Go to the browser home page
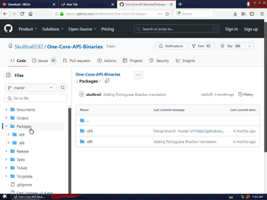 click(x=31, y=14)
